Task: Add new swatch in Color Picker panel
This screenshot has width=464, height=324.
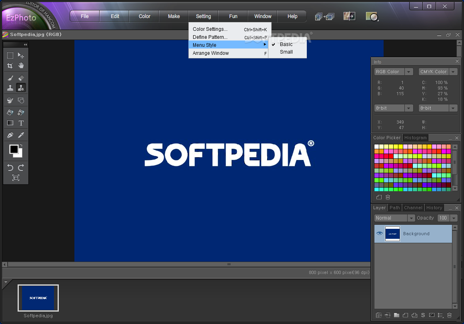Action: coord(379,197)
